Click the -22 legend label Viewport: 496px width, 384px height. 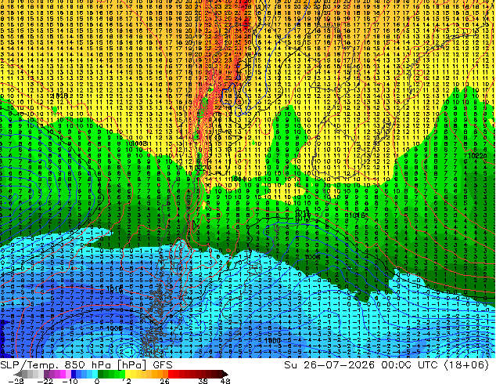[45, 381]
